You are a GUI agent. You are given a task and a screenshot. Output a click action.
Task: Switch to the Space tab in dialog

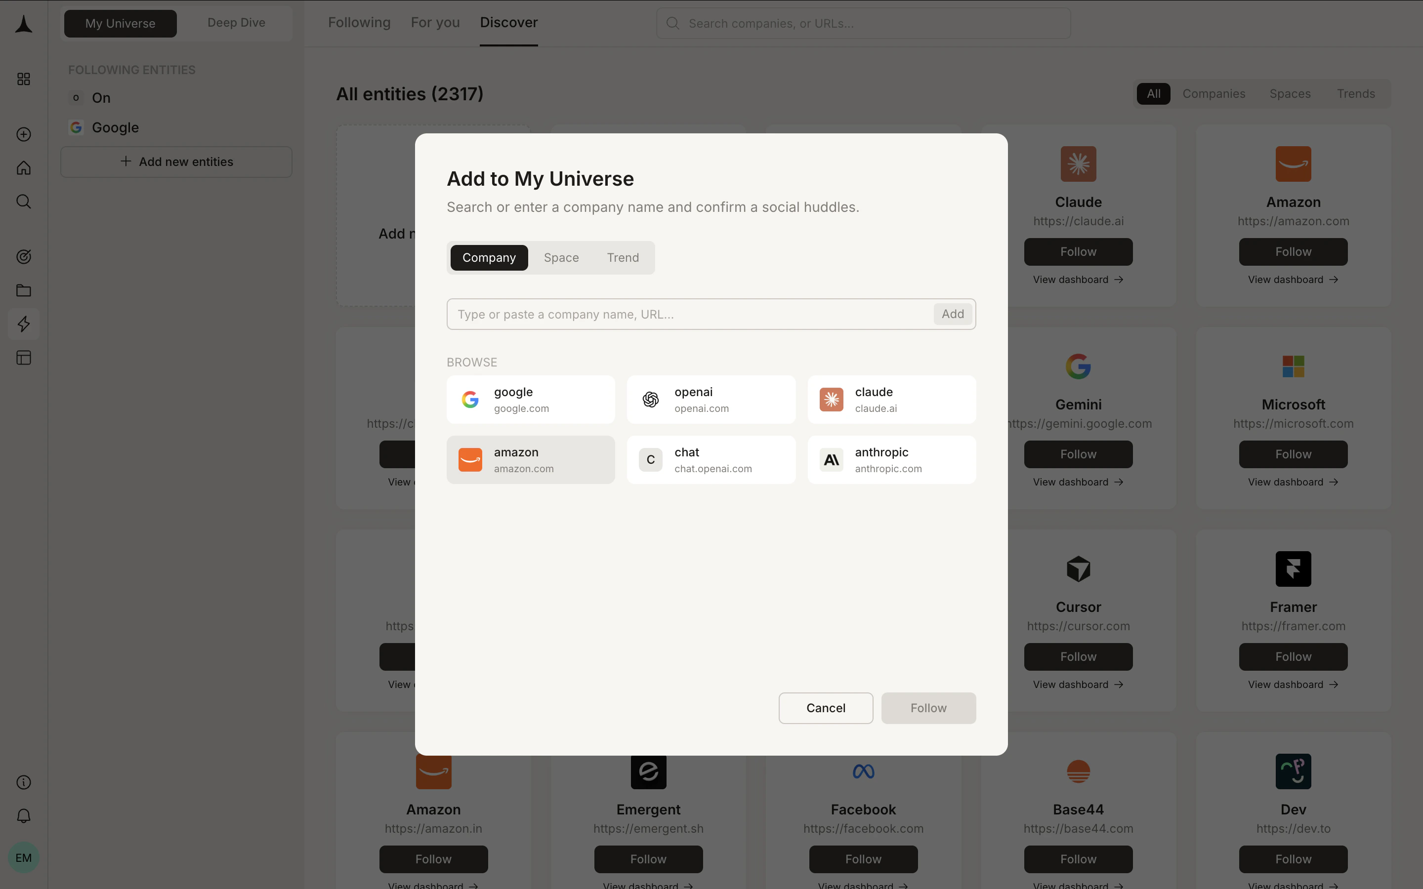click(561, 257)
